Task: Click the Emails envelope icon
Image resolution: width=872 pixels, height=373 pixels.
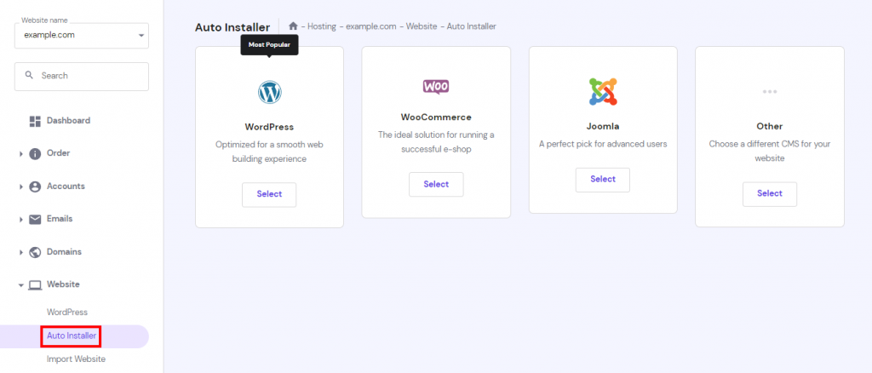Action: pos(35,219)
